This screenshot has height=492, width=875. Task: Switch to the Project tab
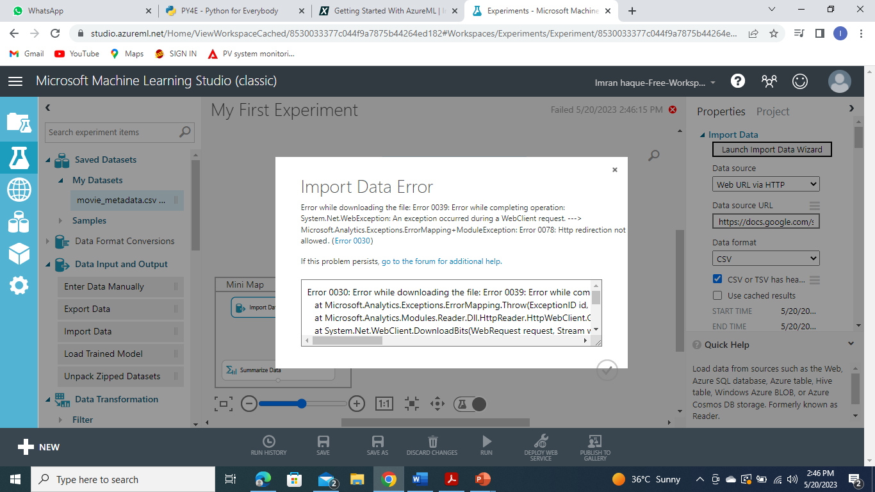click(x=773, y=111)
